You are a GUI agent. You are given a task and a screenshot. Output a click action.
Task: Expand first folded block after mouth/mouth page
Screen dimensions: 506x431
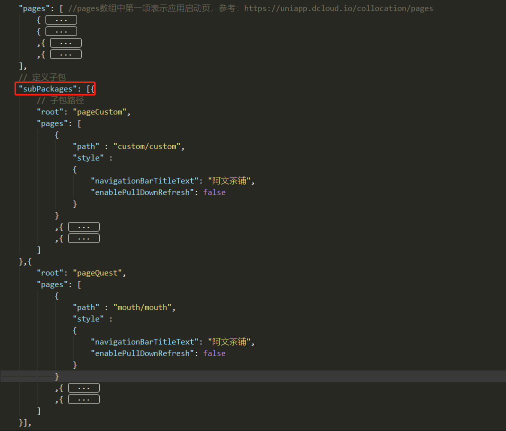[x=84, y=388]
